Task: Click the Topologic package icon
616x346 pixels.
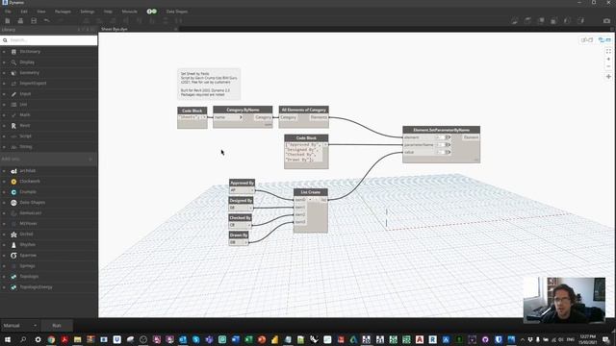Action: pyautogui.click(x=13, y=277)
